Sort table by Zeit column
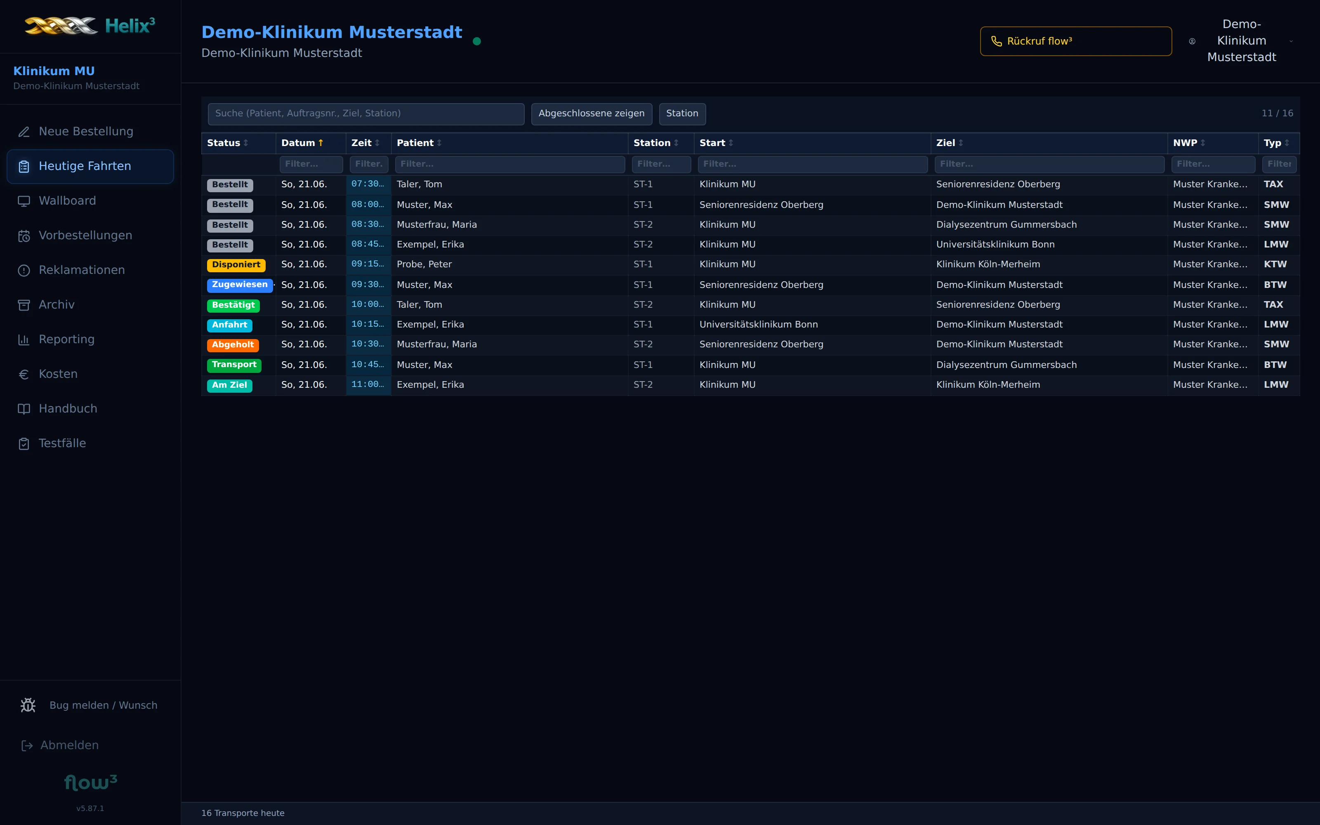Viewport: 1320px width, 825px height. pyautogui.click(x=365, y=143)
